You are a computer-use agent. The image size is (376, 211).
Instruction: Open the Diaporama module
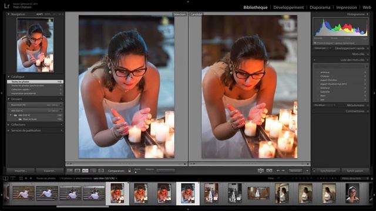(320, 8)
